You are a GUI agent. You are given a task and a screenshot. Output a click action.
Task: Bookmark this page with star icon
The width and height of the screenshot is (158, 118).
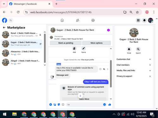tap(137, 12)
